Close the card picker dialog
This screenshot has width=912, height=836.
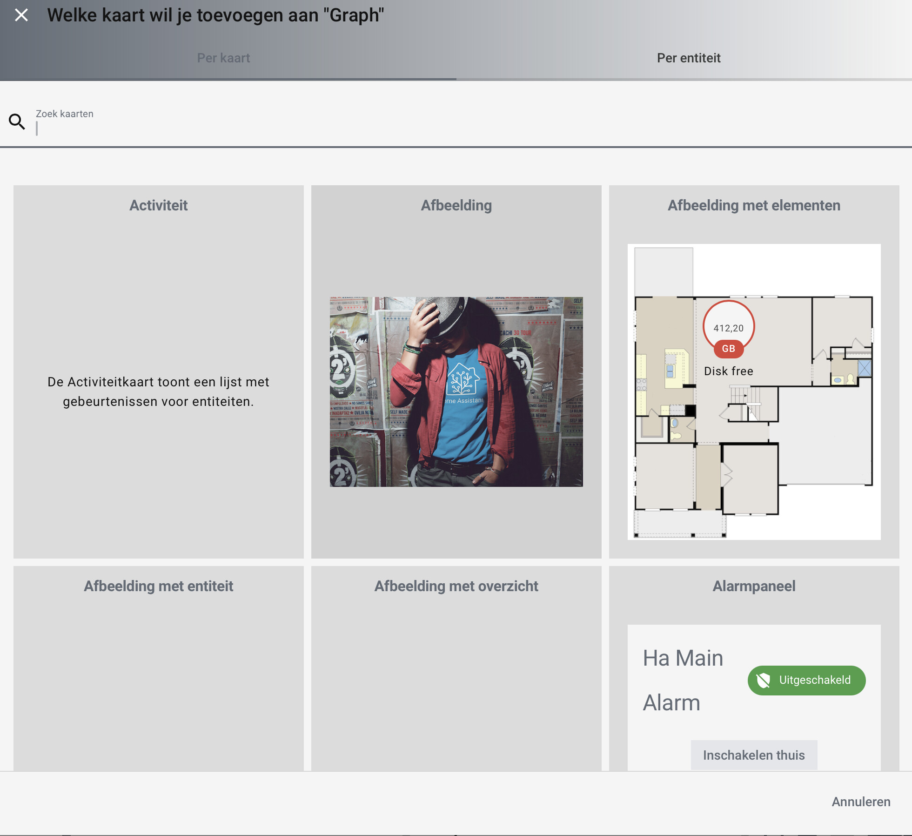pos(21,15)
